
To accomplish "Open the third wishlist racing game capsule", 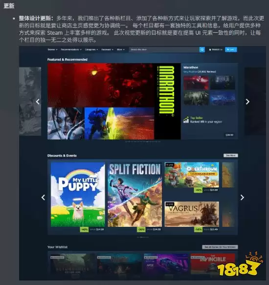I will (x=166, y=264).
